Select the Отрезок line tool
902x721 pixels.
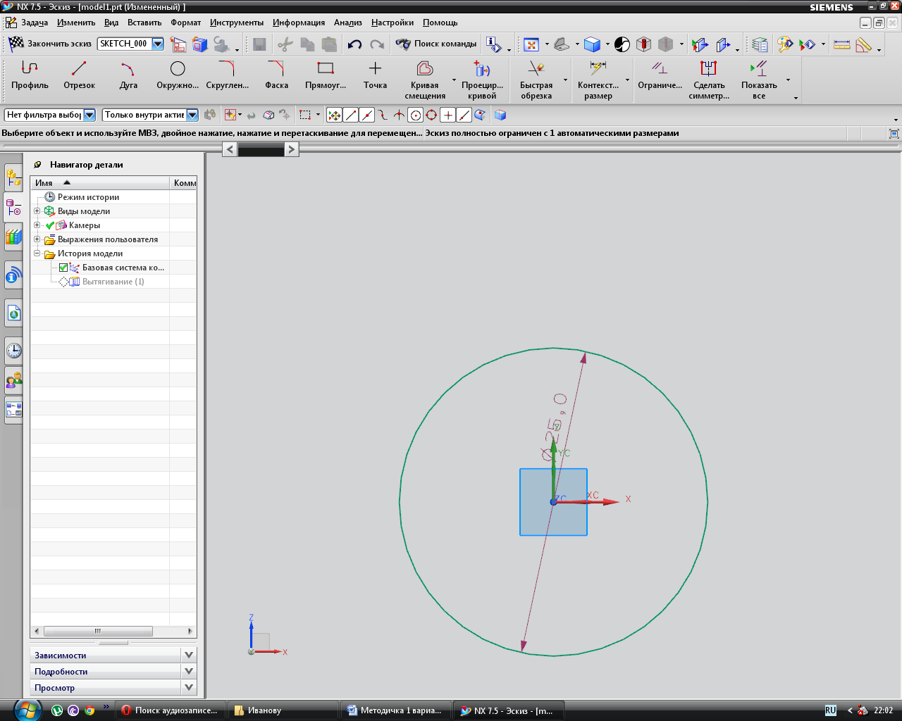click(79, 75)
